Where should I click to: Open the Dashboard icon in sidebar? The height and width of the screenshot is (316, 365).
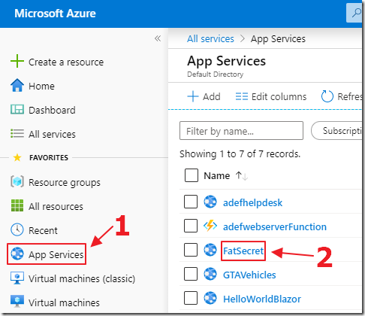17,109
